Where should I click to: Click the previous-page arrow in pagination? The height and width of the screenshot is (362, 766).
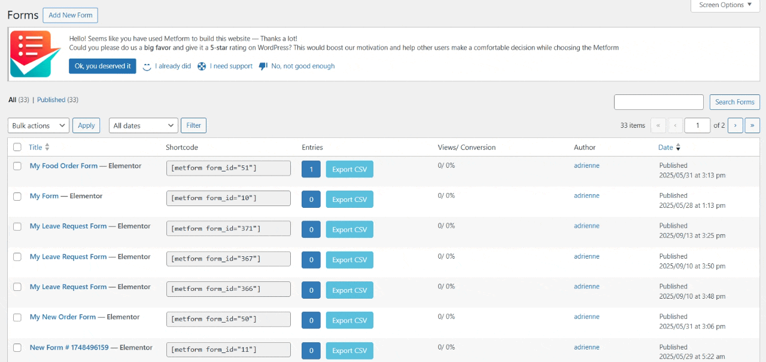coord(675,125)
